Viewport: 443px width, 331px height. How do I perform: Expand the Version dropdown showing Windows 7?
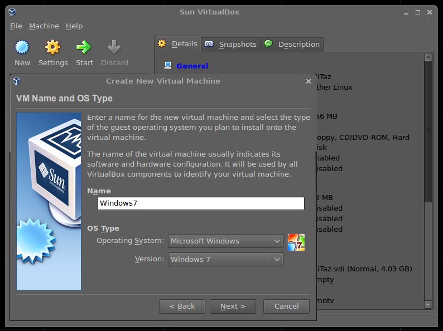225,260
